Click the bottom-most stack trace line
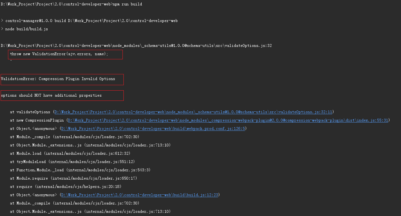Image resolution: width=401 pixels, height=216 pixels. (x=90, y=212)
